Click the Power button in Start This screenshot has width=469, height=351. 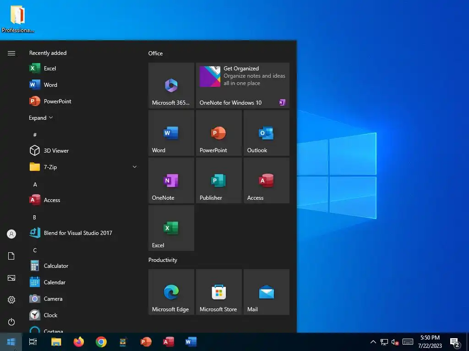pyautogui.click(x=11, y=322)
